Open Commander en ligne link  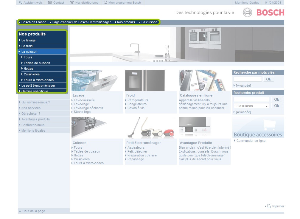click(x=251, y=141)
